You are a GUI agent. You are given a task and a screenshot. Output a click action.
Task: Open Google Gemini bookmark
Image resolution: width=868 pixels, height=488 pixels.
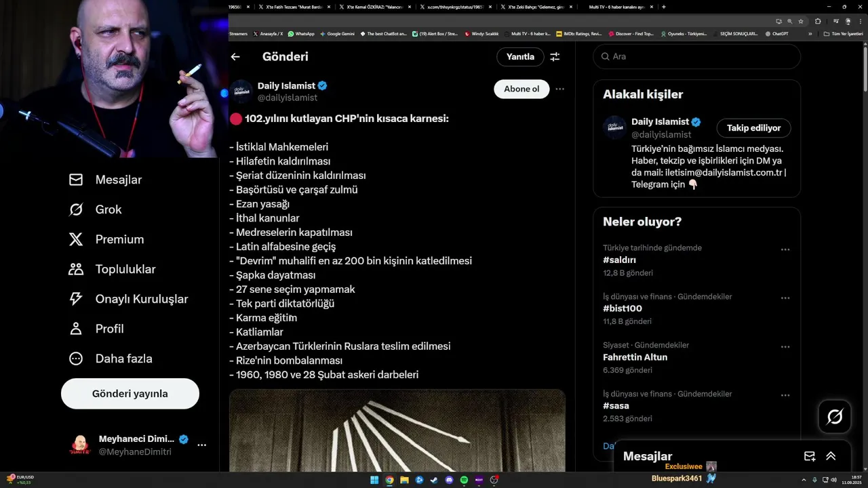337,33
